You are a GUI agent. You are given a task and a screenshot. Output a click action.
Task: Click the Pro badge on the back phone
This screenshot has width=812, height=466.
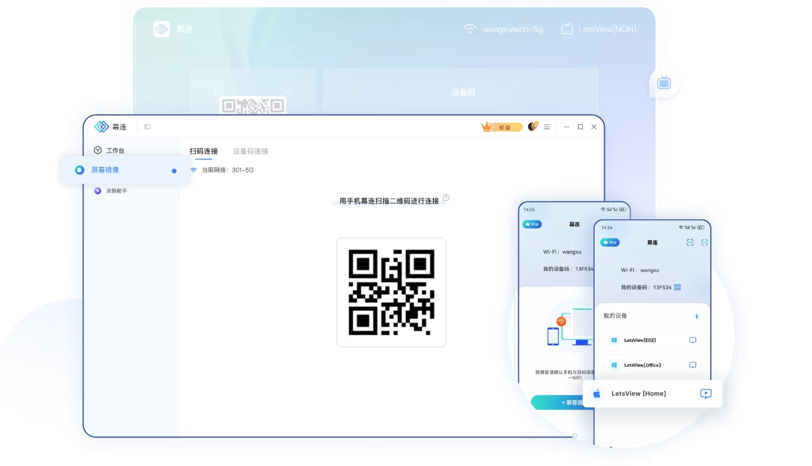(532, 224)
